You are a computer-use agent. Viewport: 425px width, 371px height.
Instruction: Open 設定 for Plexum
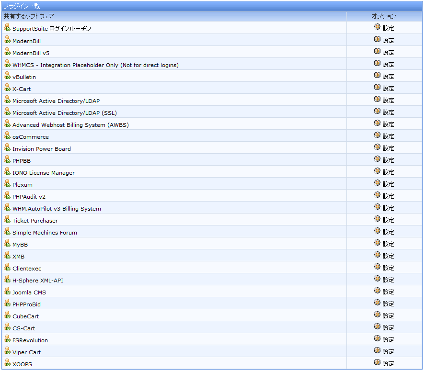pos(388,184)
